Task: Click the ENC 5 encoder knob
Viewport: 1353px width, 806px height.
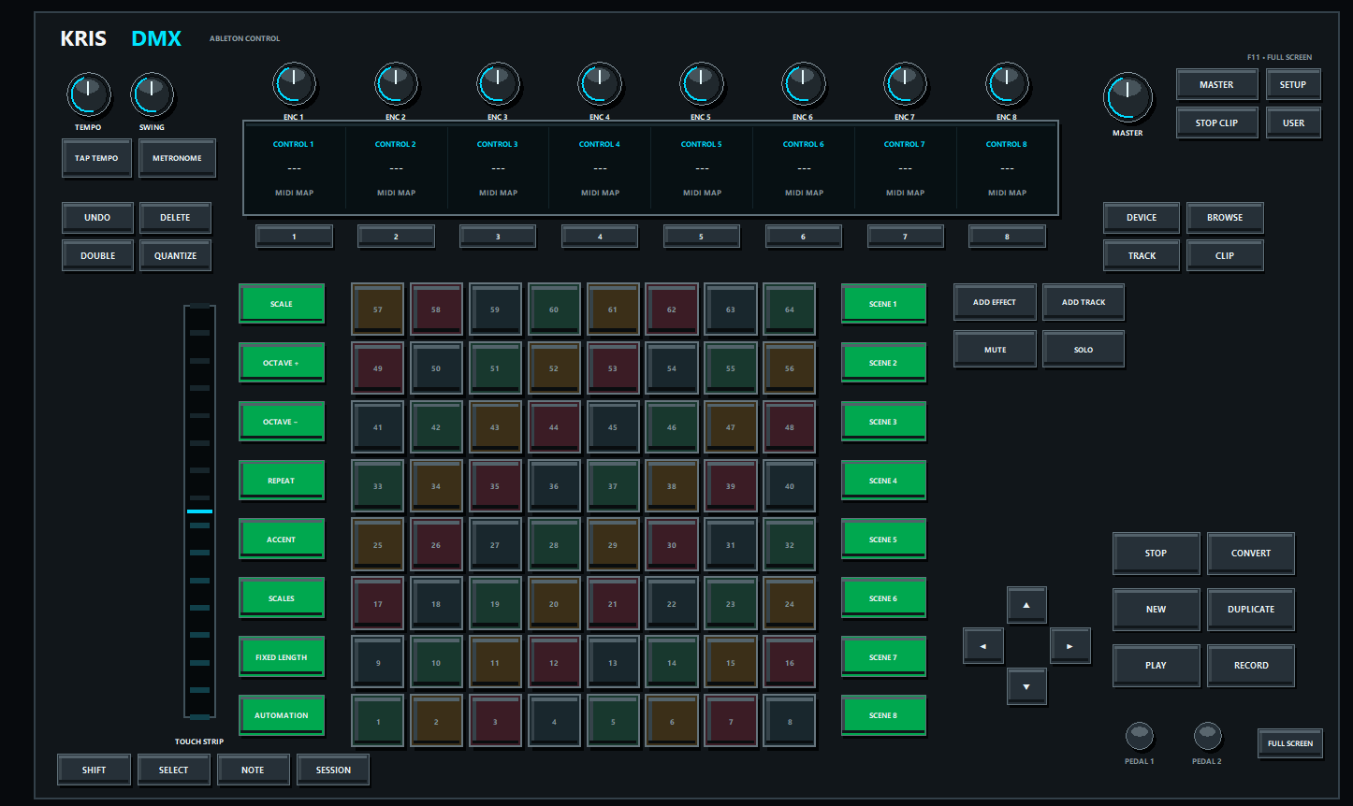Action: pyautogui.click(x=702, y=85)
